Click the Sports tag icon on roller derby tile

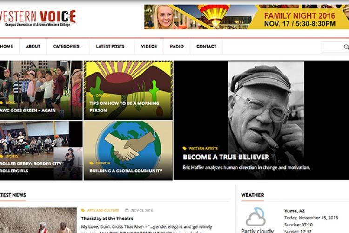(x=1, y=156)
